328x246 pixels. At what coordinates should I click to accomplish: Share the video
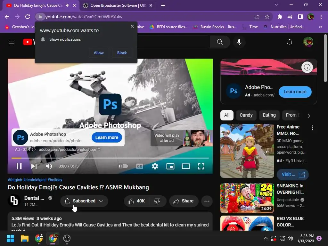[x=184, y=201]
